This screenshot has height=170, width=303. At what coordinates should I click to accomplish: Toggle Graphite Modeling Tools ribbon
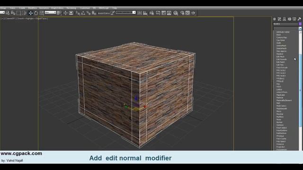click(x=158, y=13)
